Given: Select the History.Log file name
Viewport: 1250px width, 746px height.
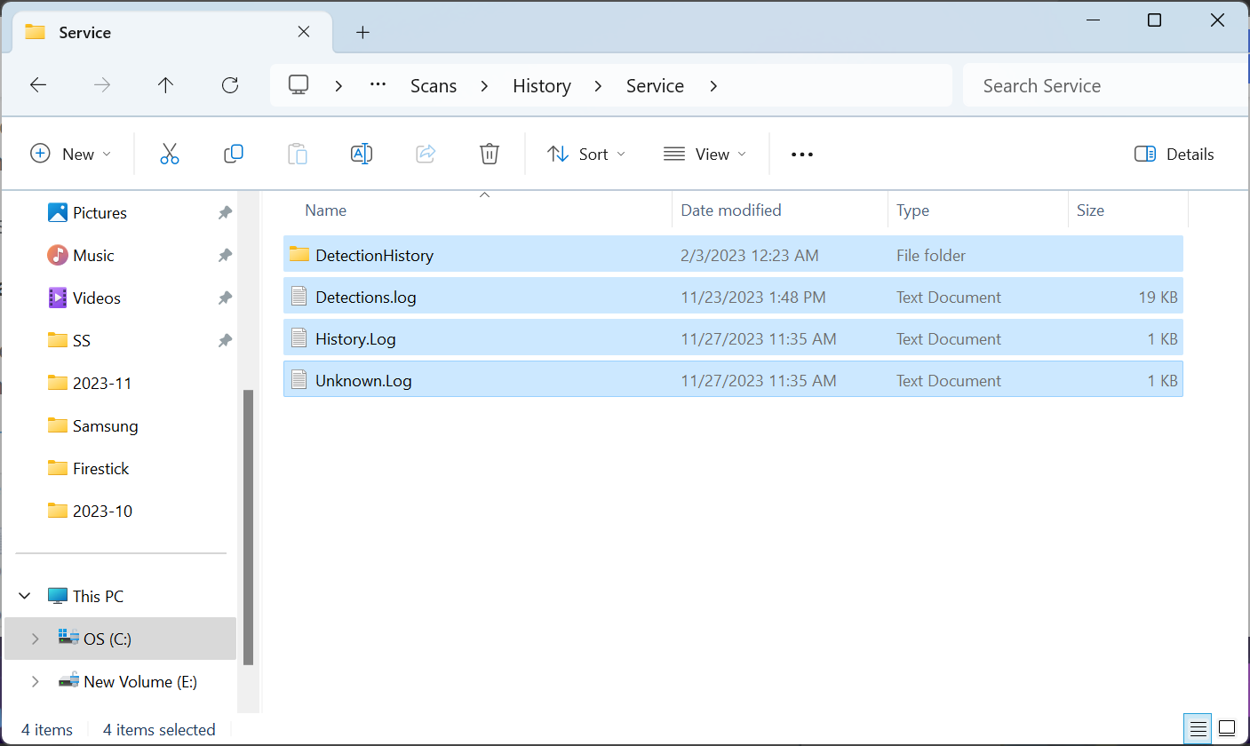Looking at the screenshot, I should click(x=355, y=338).
